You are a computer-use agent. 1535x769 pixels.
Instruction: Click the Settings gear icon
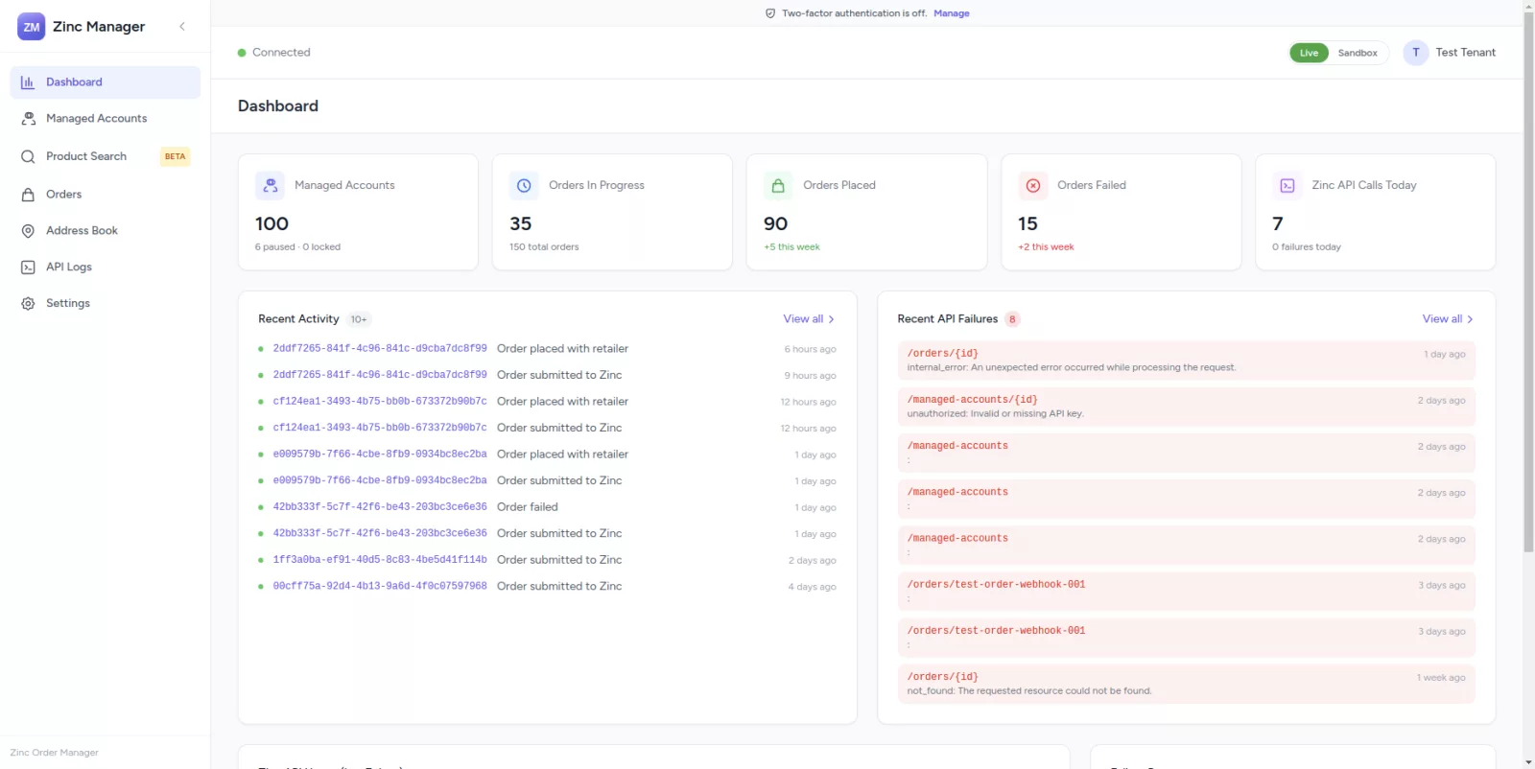pyautogui.click(x=28, y=304)
